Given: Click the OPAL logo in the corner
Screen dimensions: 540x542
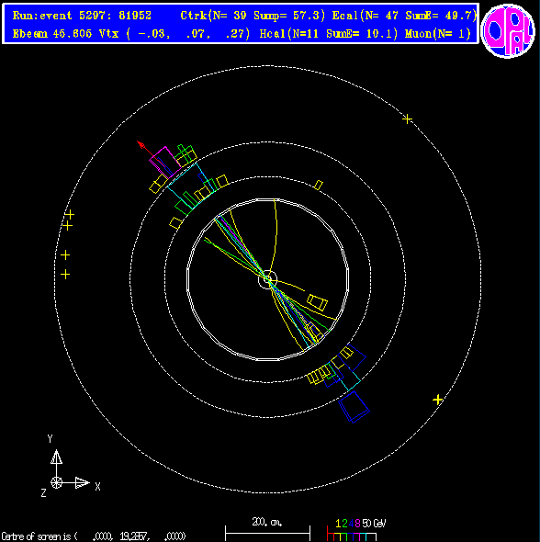Looking at the screenshot, I should (x=508, y=30).
